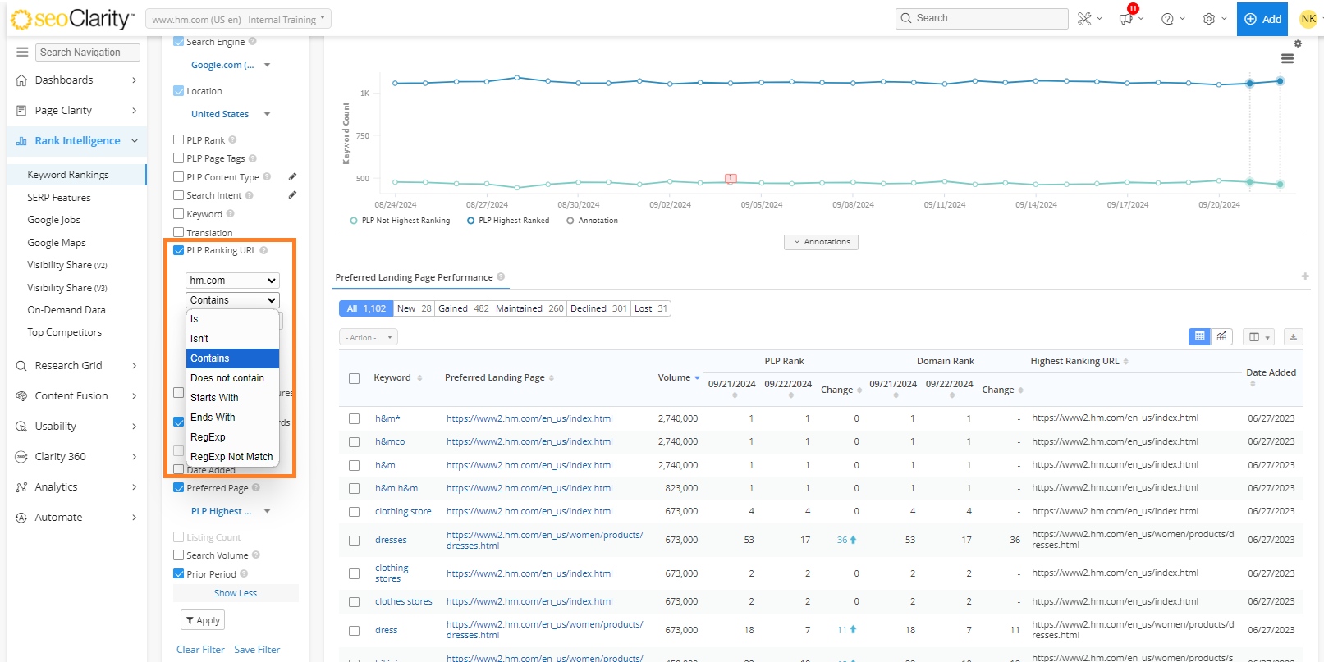Enable the Search Volume checkbox
The width and height of the screenshot is (1324, 662).
179,555
